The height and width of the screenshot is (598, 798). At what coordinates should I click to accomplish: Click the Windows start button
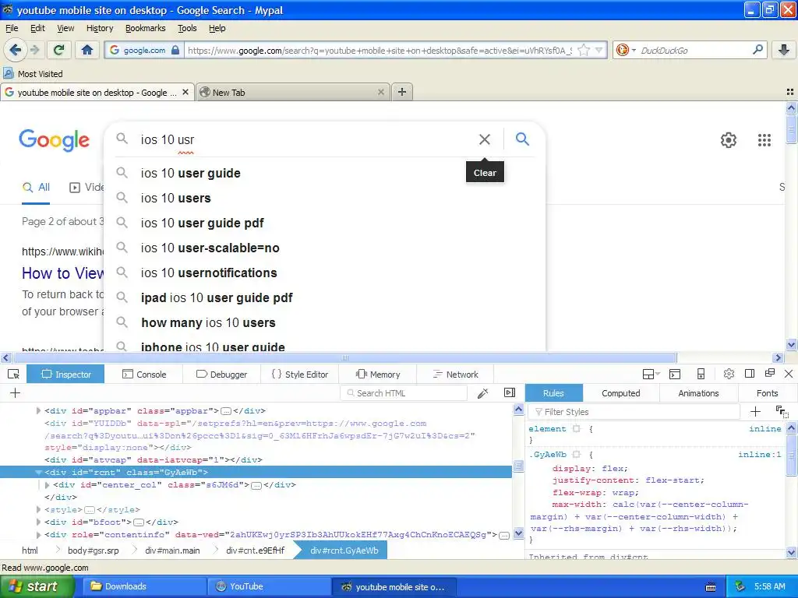coord(37,586)
